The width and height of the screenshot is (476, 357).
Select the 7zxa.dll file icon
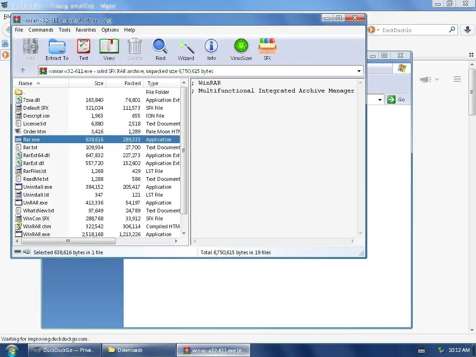click(19, 100)
